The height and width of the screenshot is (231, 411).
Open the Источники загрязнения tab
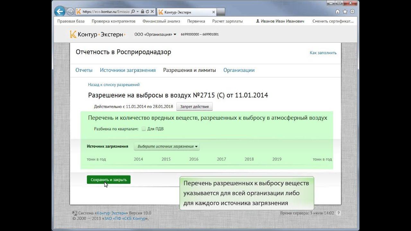[128, 70]
